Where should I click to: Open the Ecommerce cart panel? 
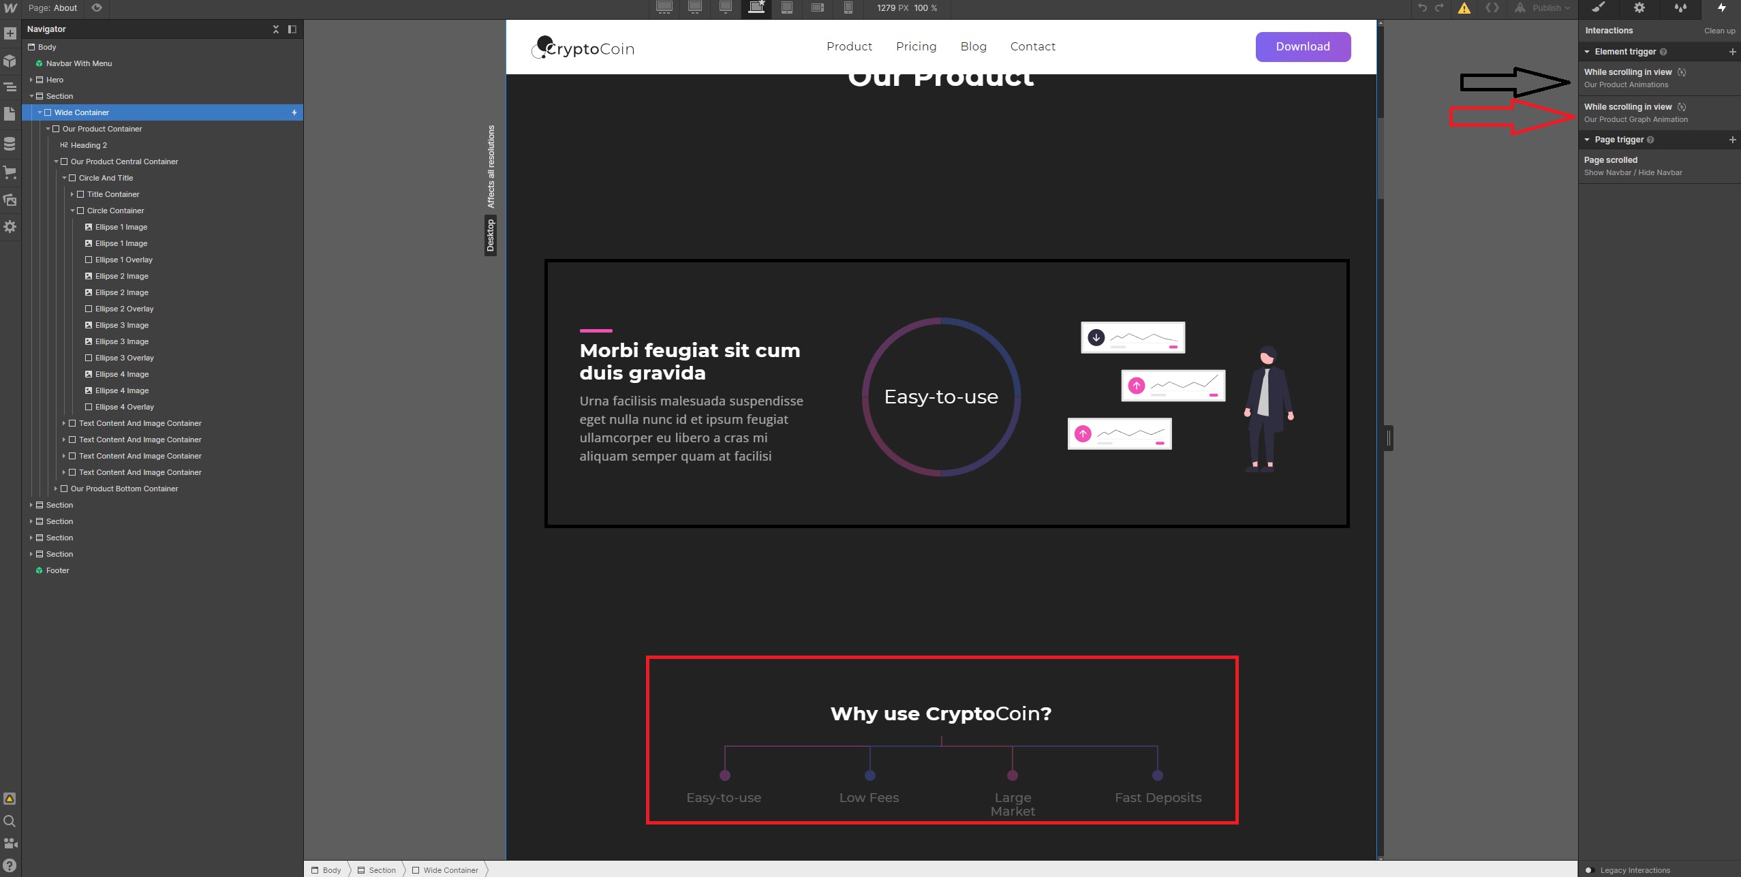(10, 172)
